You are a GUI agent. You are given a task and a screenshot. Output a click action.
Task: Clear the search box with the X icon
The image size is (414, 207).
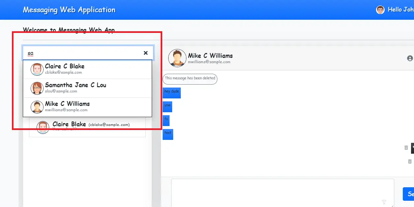tap(145, 53)
